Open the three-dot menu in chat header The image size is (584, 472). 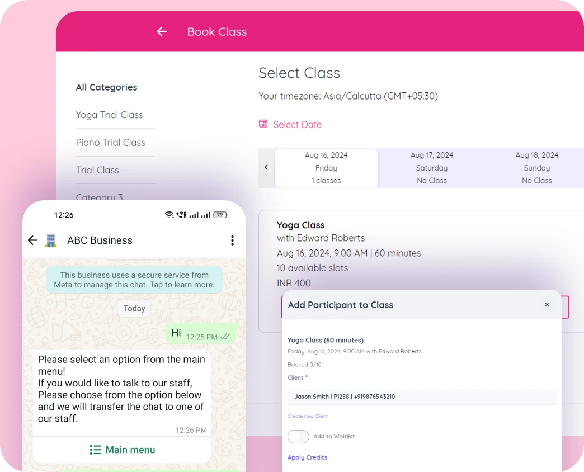[x=232, y=240]
